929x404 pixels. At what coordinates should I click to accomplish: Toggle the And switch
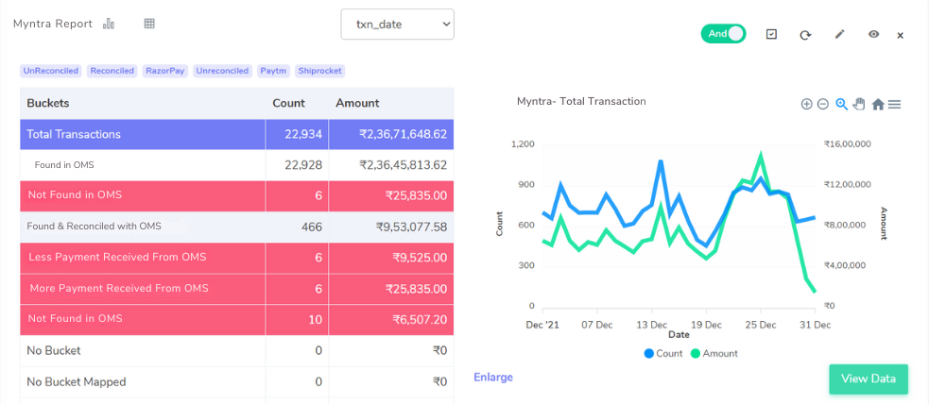[x=723, y=34]
